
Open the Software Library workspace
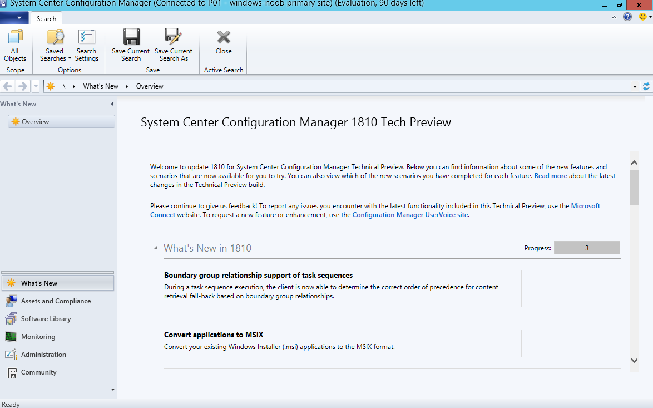click(x=58, y=319)
